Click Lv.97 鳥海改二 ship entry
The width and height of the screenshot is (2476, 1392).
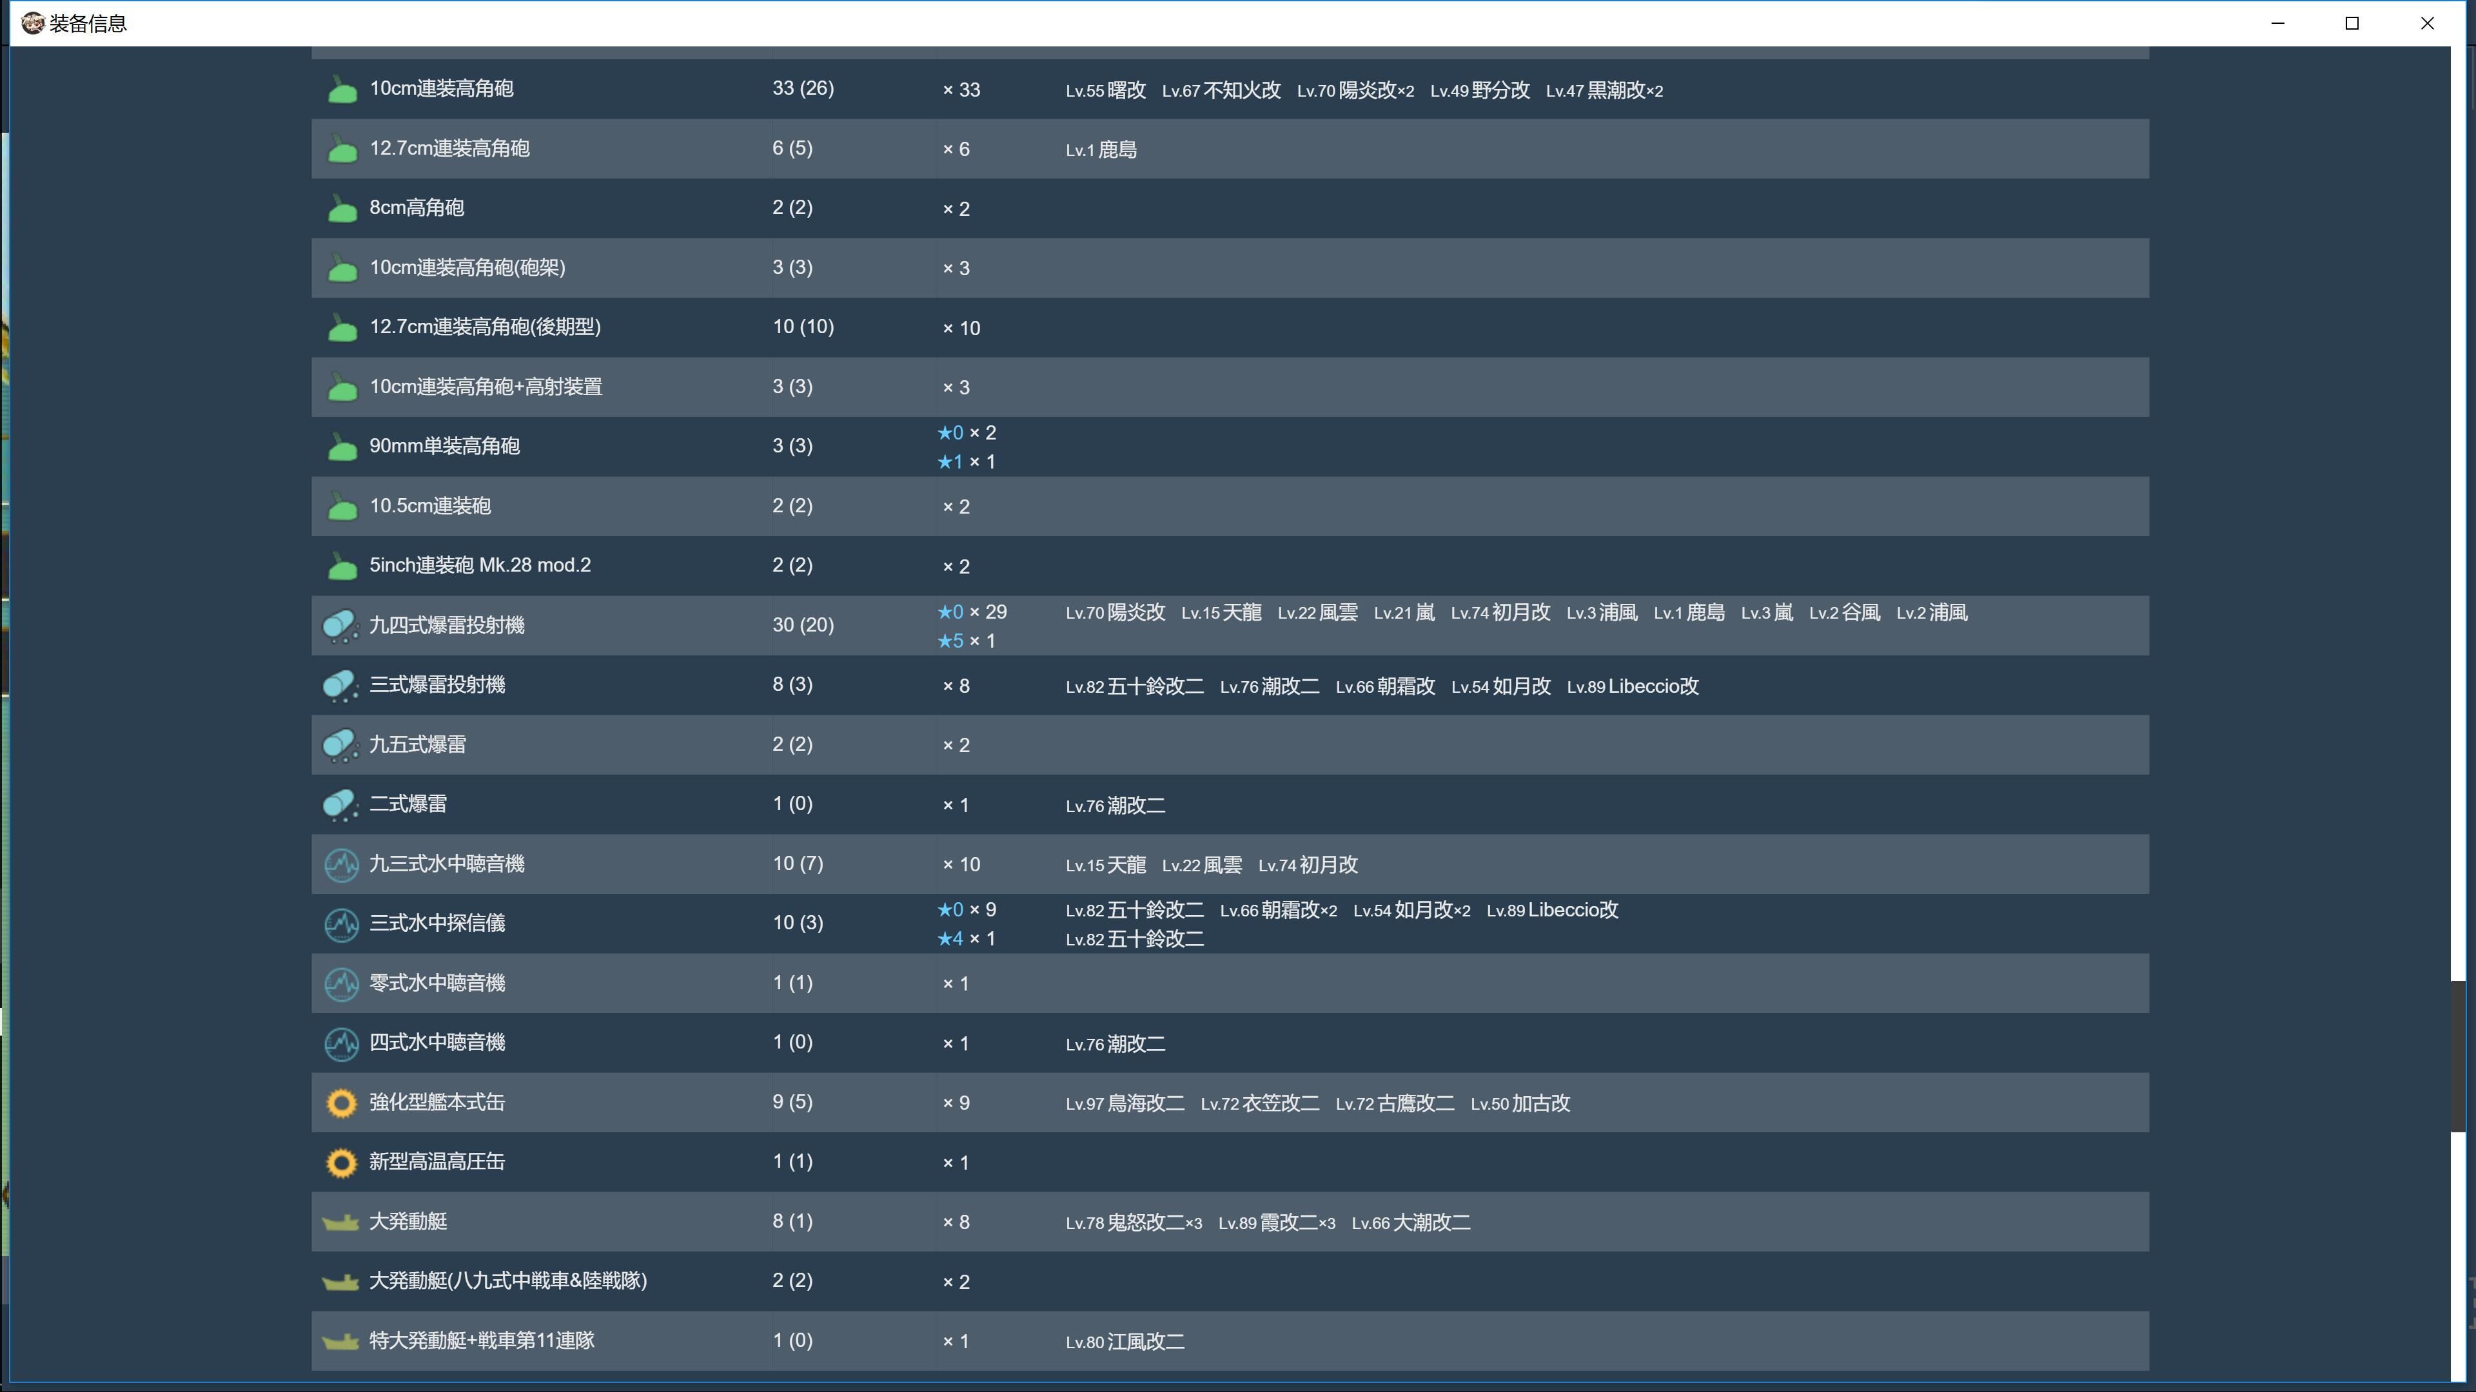click(1125, 1104)
